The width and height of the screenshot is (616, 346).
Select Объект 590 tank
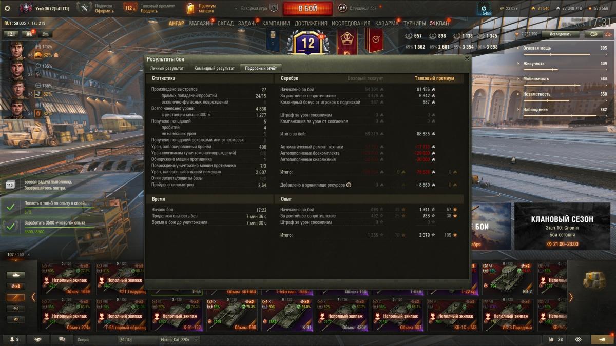coord(232,315)
